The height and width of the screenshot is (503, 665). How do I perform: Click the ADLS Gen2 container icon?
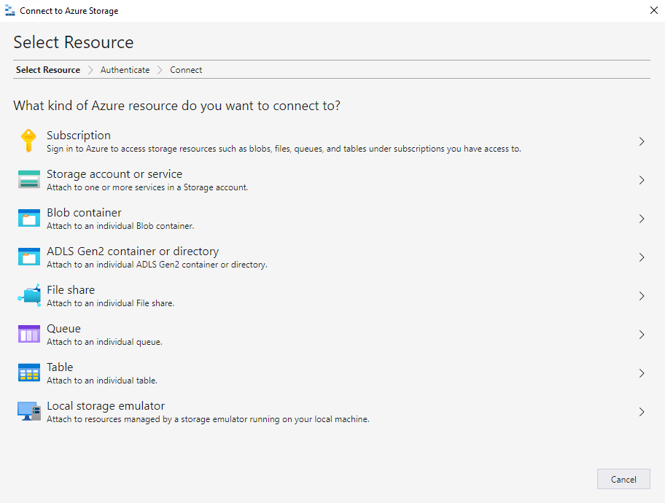tap(29, 257)
